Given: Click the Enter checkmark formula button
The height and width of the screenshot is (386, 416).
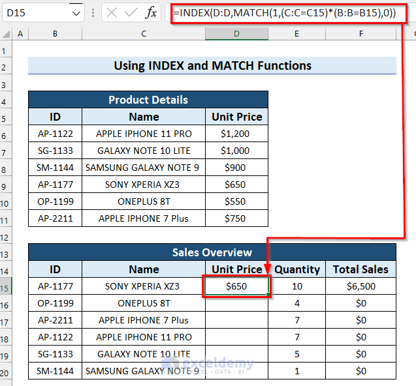Looking at the screenshot, I should pos(131,12).
